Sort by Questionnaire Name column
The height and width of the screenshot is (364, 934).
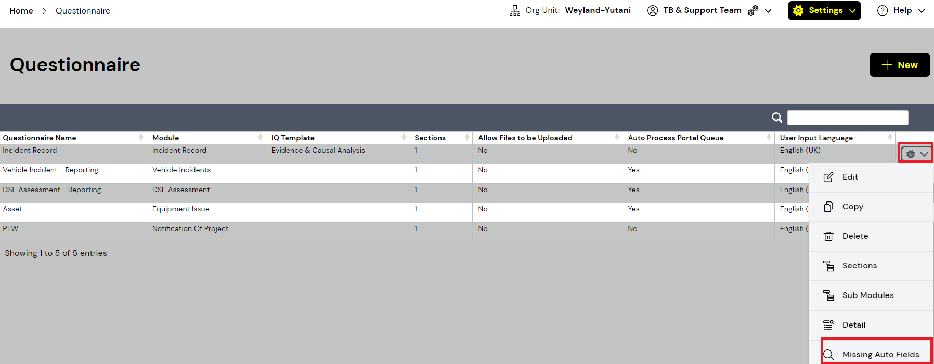[x=40, y=138]
